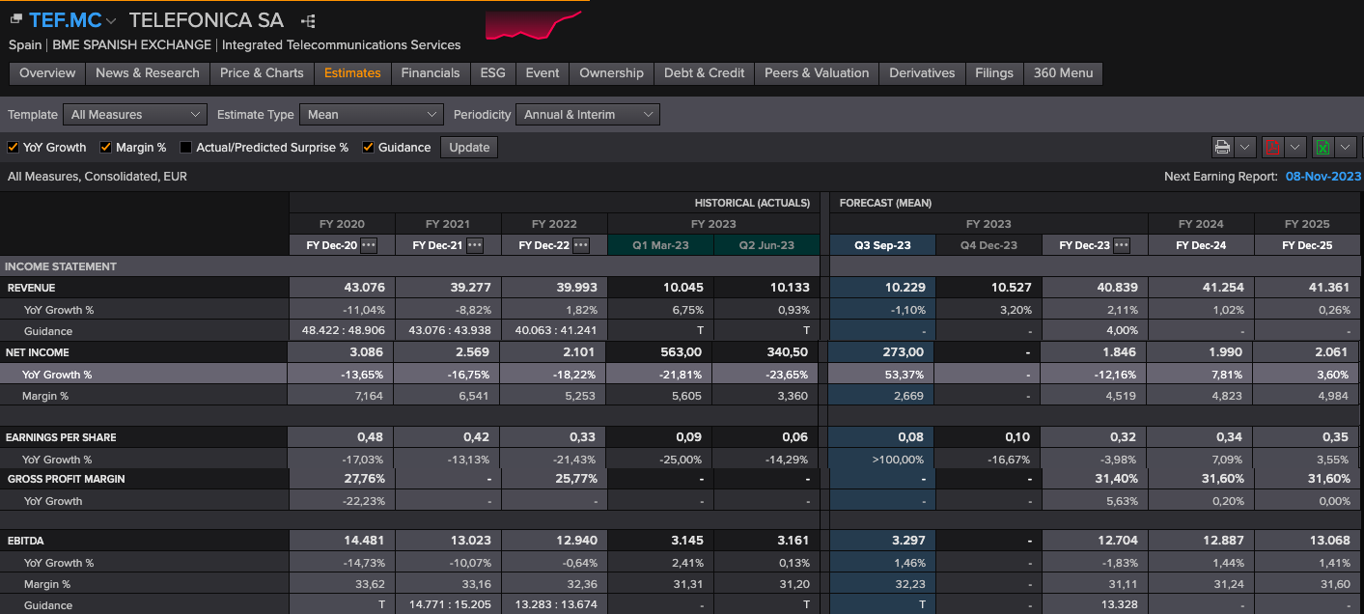The height and width of the screenshot is (614, 1364).
Task: Follow the 08-Nov-2023 earnings report link
Action: click(1322, 177)
